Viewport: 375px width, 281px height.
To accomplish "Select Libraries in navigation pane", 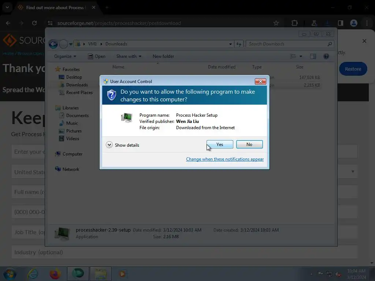I will [x=71, y=108].
